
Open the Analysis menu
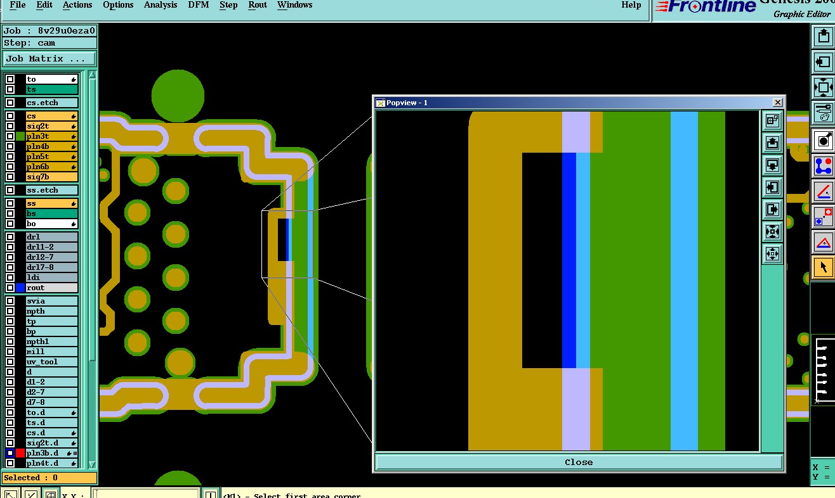(161, 5)
